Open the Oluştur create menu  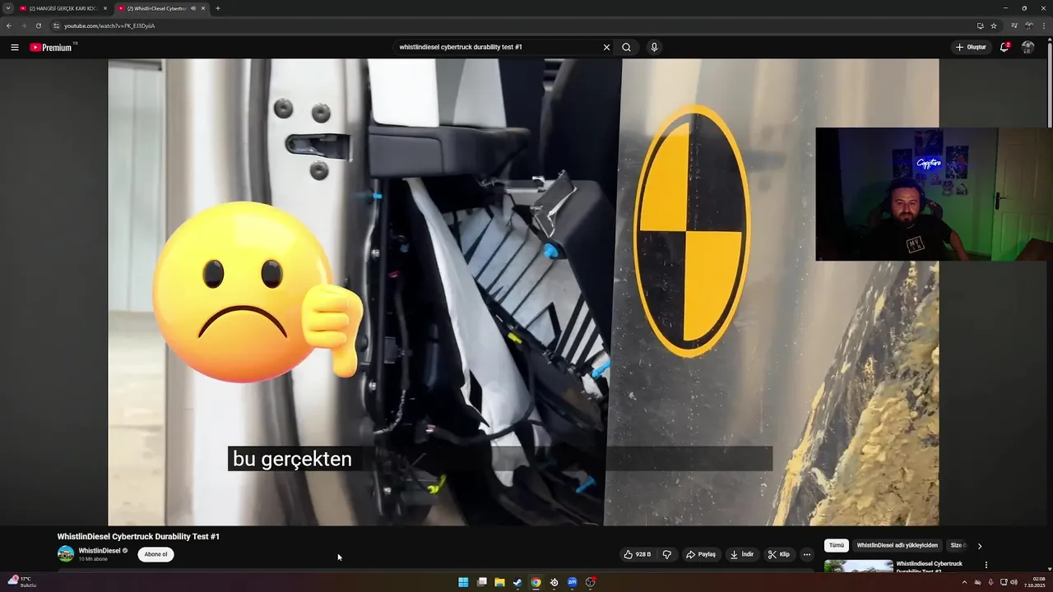(x=971, y=47)
